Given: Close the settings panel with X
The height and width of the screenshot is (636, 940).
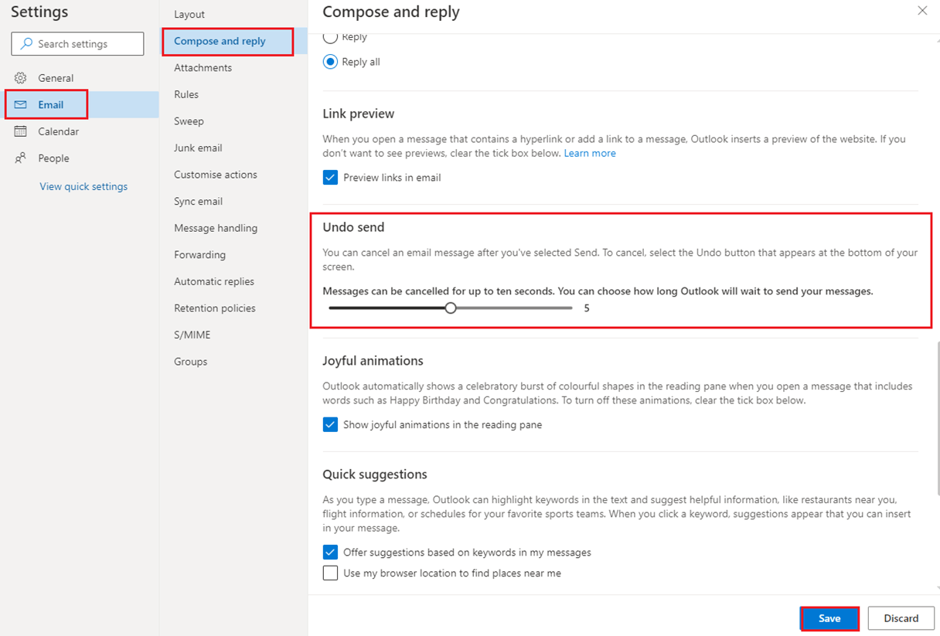Looking at the screenshot, I should pos(922,11).
